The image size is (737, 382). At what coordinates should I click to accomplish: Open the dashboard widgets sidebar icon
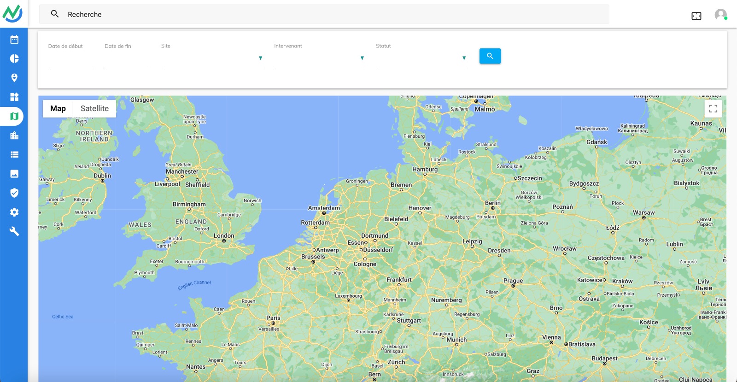coord(14,97)
